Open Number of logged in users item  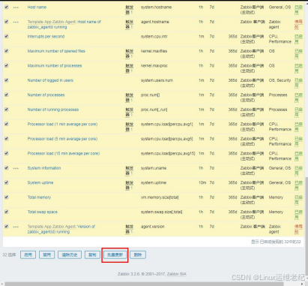pyautogui.click(x=50, y=80)
